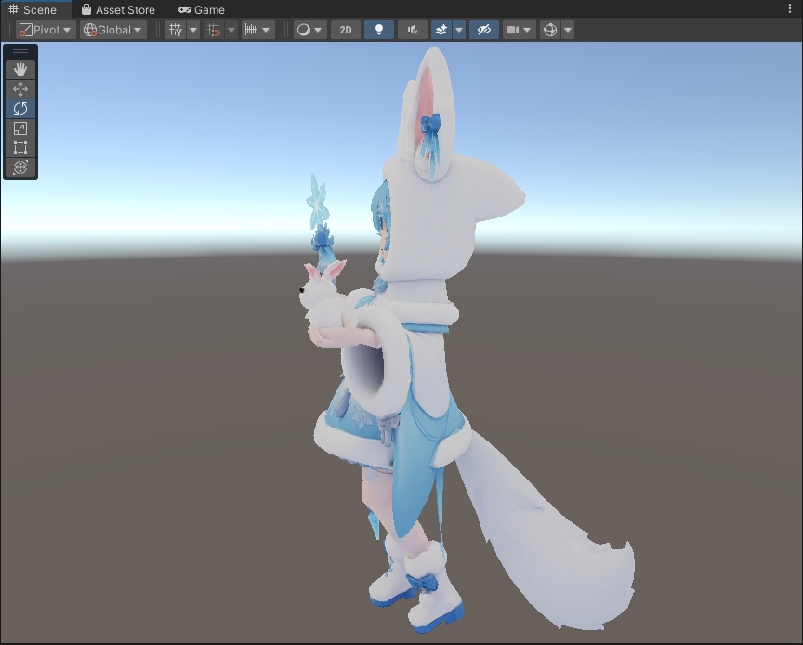Mute scene audio
The height and width of the screenshot is (645, 803).
[412, 29]
